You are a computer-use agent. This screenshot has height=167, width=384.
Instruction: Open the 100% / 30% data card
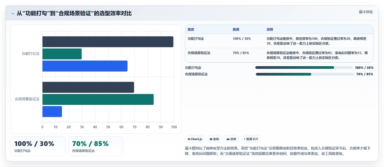click(38, 146)
